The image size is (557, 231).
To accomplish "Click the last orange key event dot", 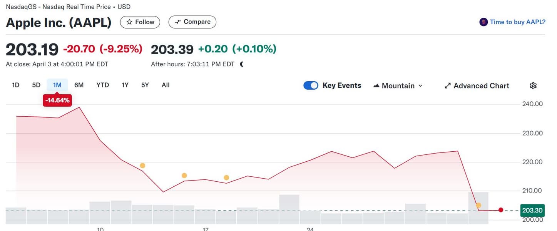I will (478, 205).
